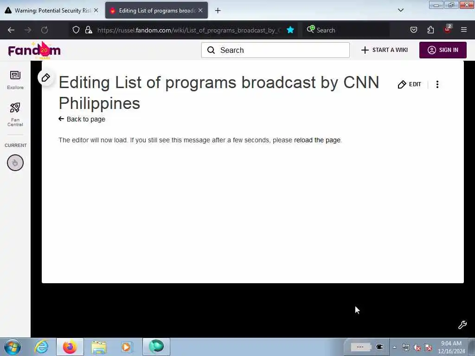Show hidden tray icons arrow

[394, 347]
